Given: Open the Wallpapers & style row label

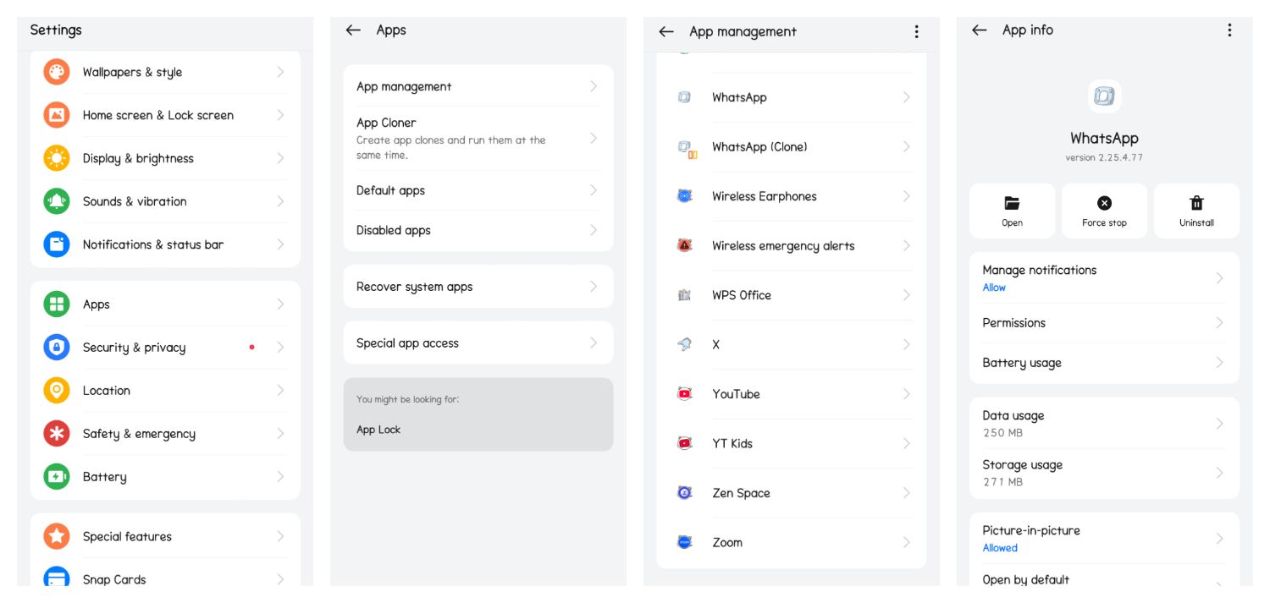Looking at the screenshot, I should pos(132,72).
